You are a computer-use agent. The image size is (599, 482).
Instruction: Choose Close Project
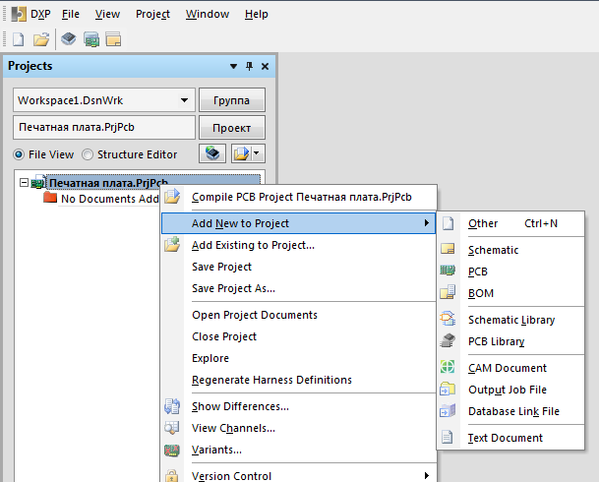299,336
